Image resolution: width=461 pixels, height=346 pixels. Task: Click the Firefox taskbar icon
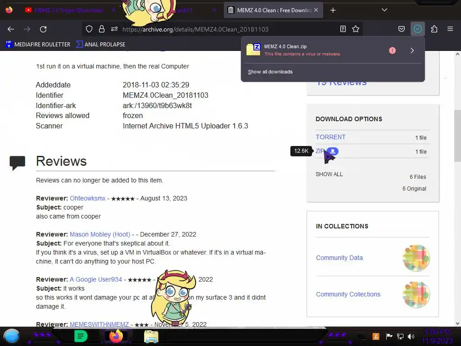(x=116, y=336)
